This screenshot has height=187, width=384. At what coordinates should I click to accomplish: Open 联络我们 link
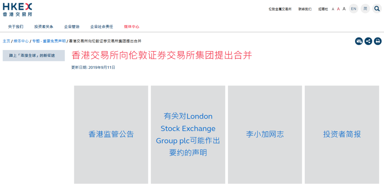click(305, 9)
